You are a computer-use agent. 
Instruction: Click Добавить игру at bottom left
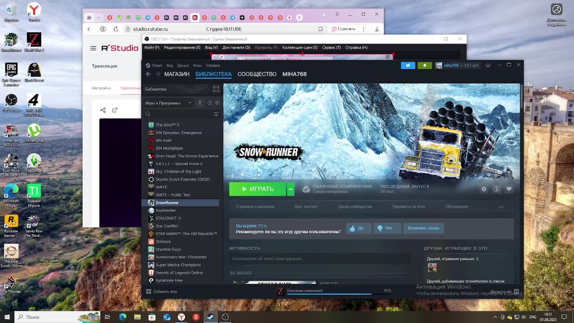coord(162,292)
